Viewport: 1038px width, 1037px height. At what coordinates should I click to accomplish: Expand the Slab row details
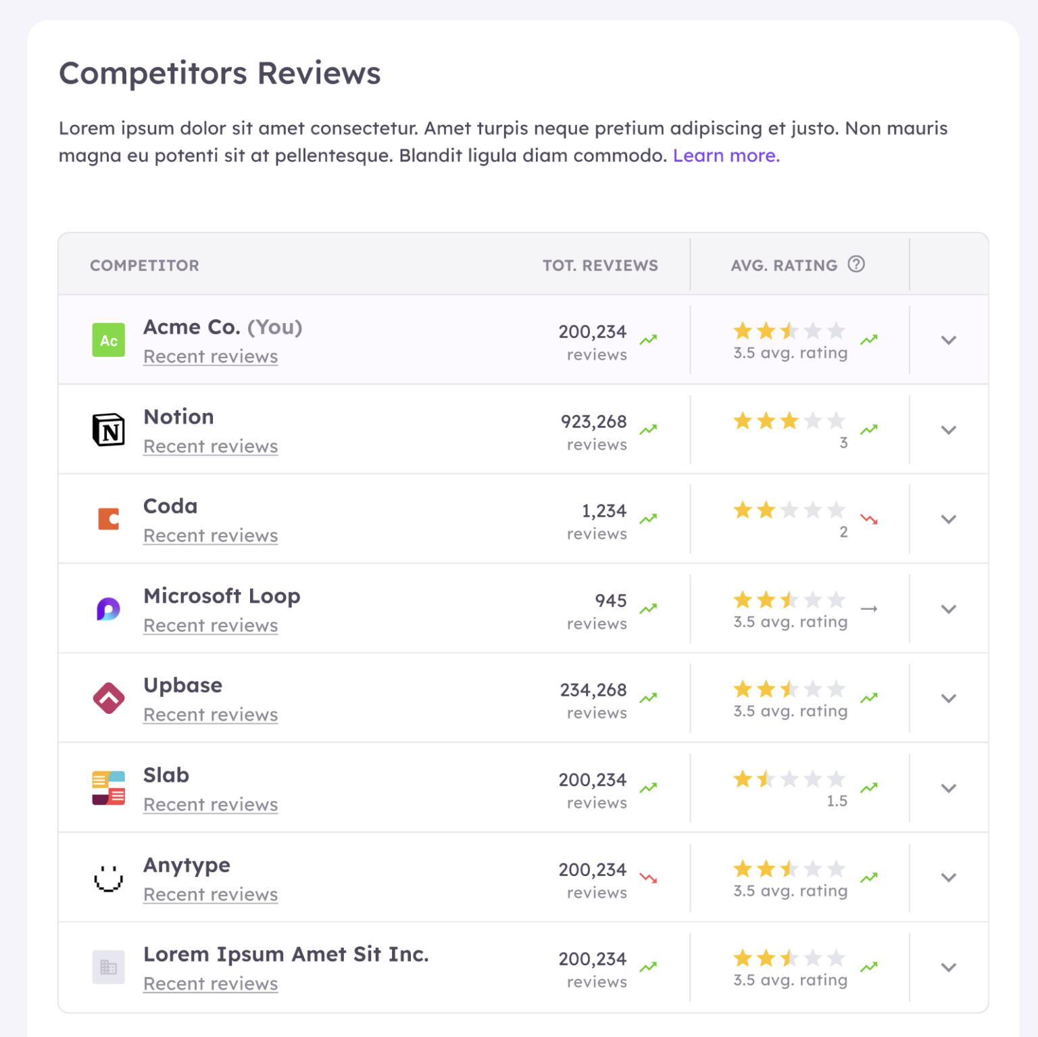click(x=949, y=788)
